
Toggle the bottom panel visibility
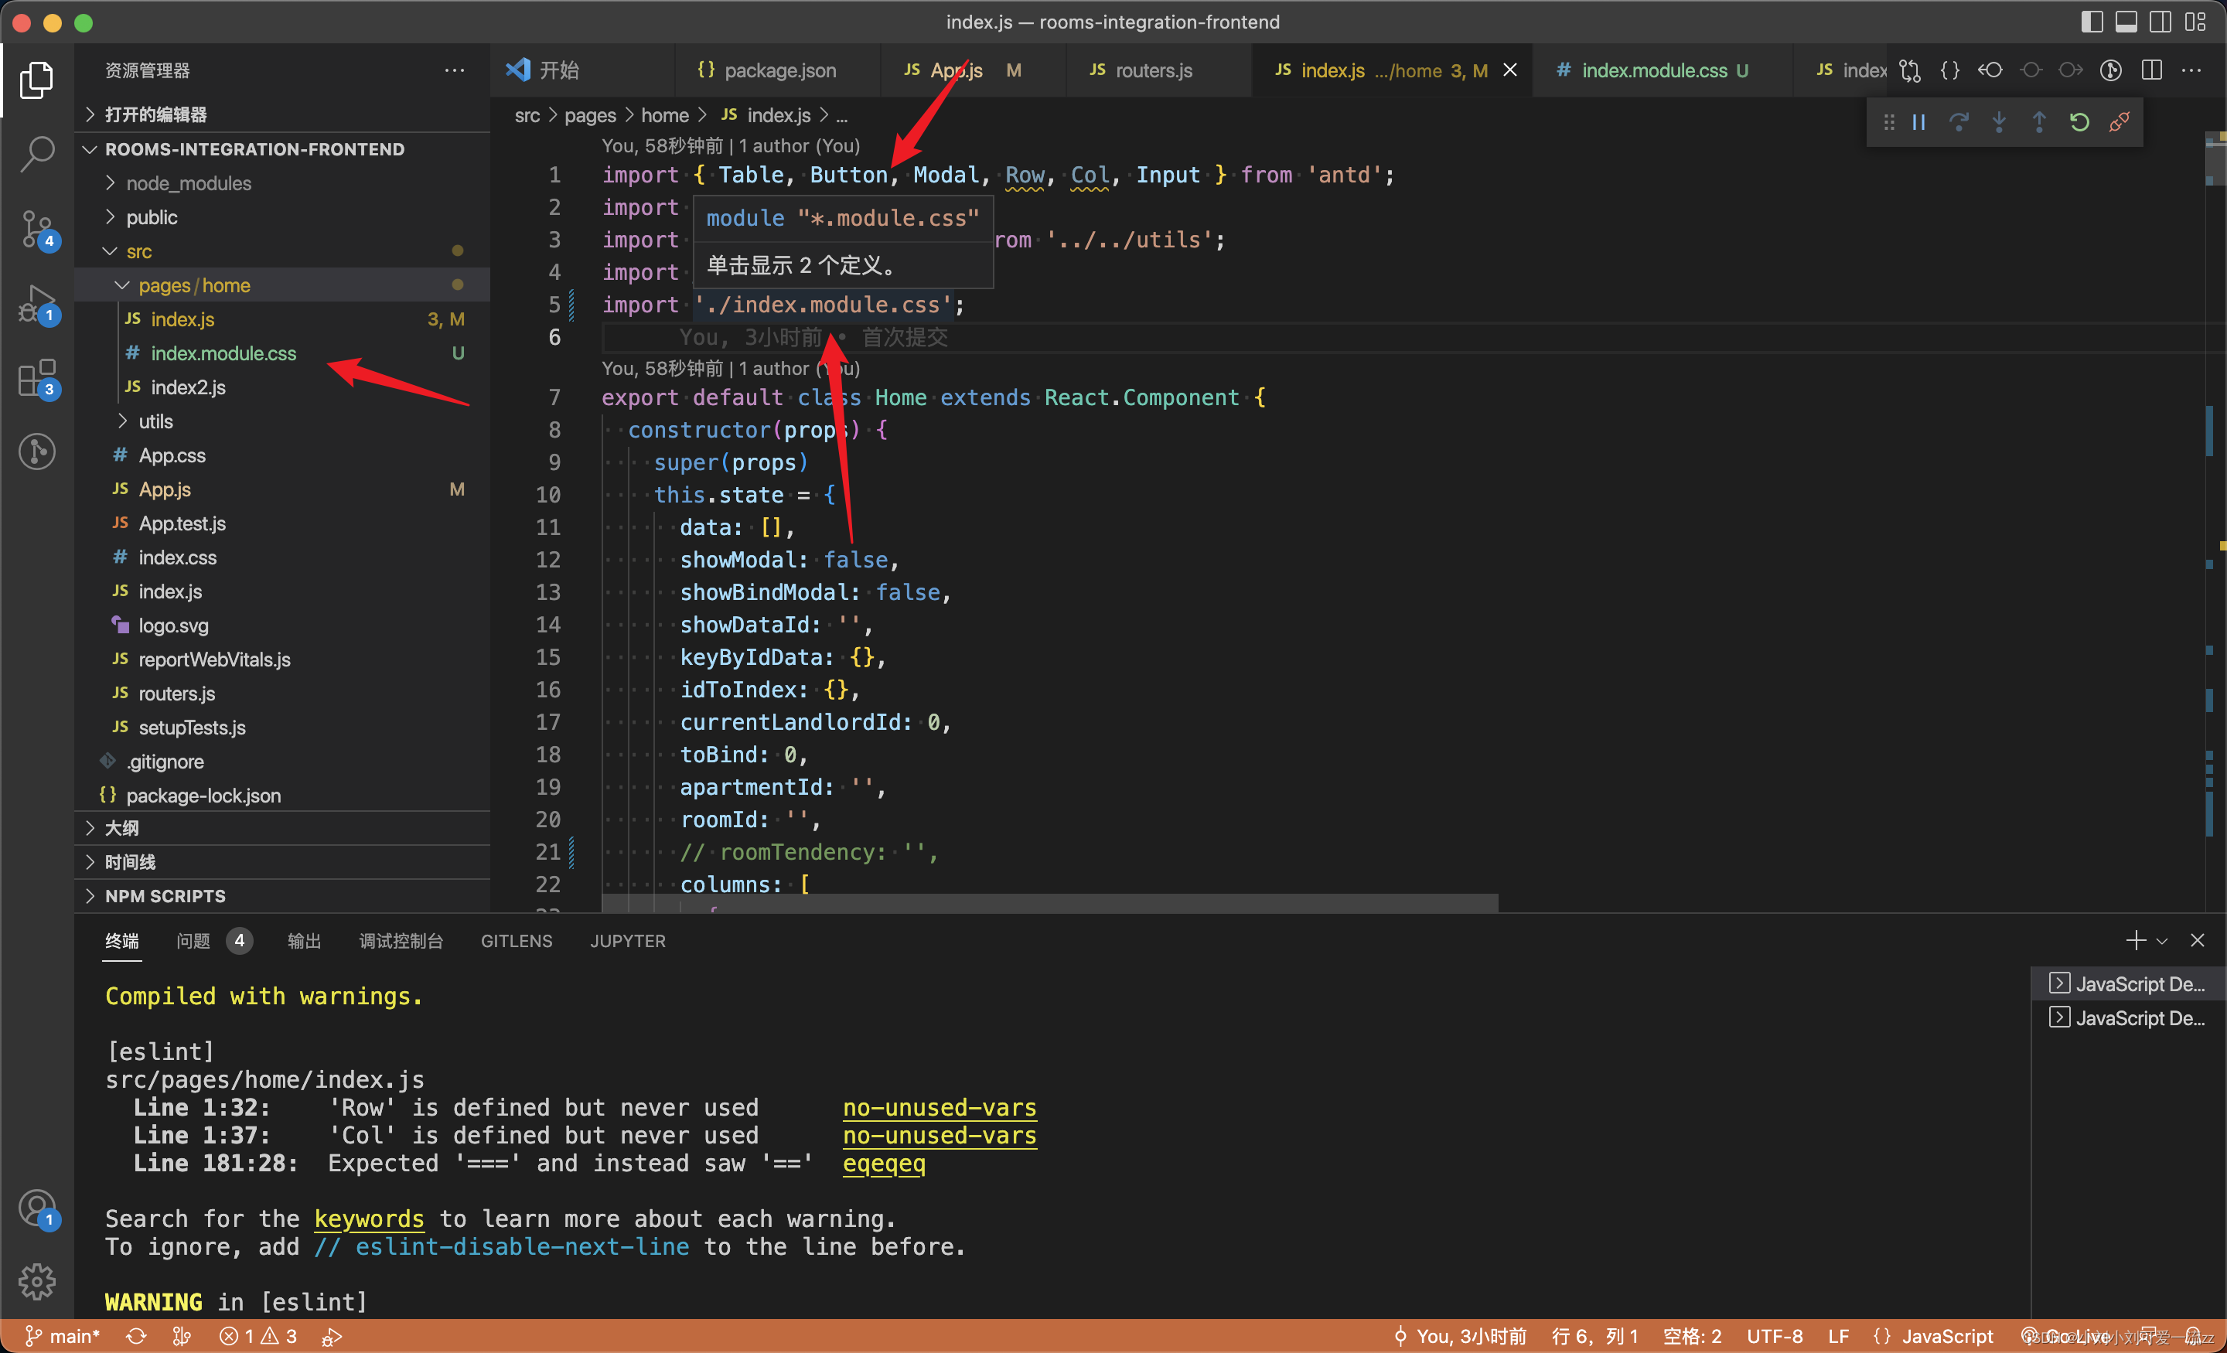[2126, 22]
